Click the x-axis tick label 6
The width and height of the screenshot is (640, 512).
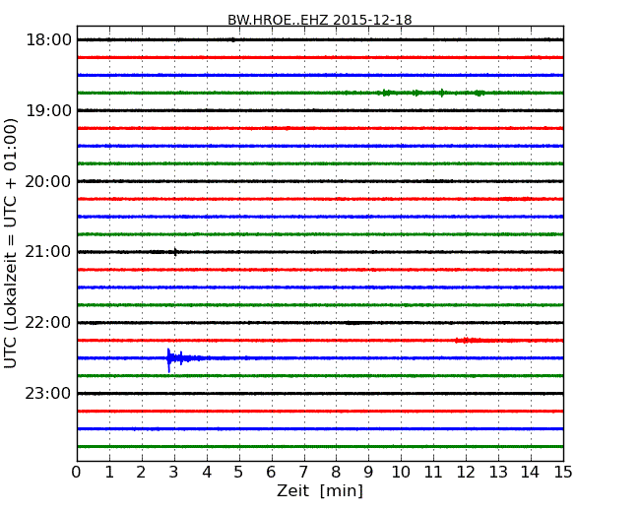tap(272, 472)
